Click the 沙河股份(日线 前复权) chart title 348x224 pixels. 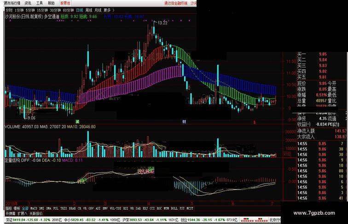(x=24, y=17)
